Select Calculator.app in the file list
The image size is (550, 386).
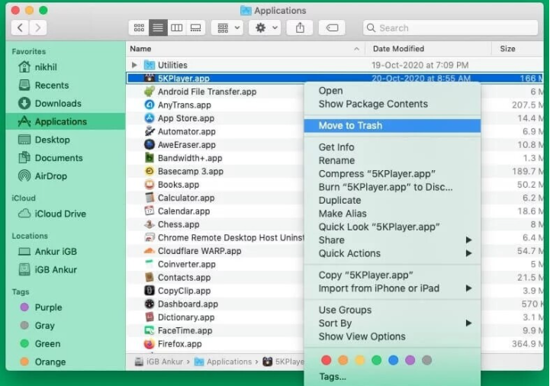[x=215, y=198]
